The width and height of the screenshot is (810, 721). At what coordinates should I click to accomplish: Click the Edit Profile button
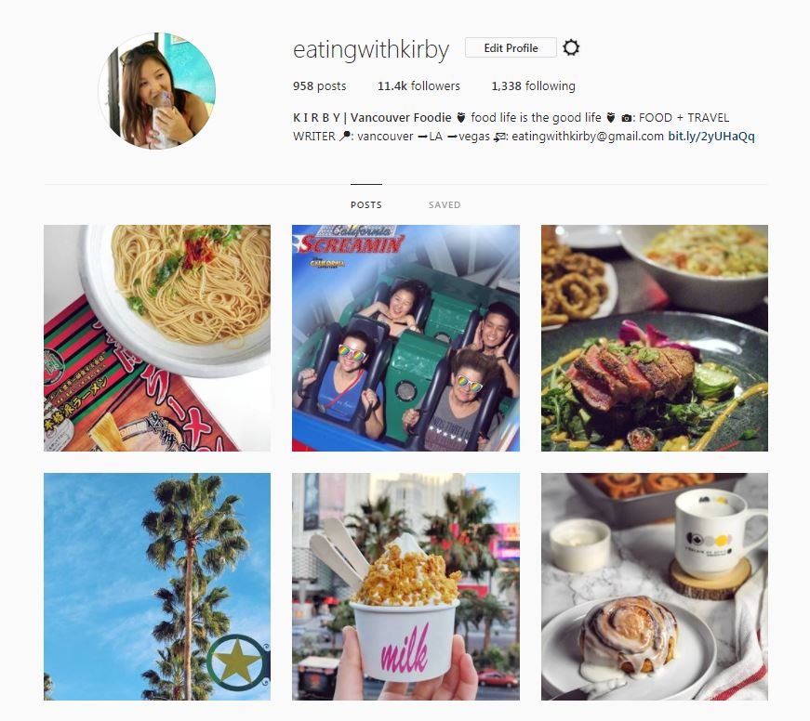pyautogui.click(x=511, y=48)
